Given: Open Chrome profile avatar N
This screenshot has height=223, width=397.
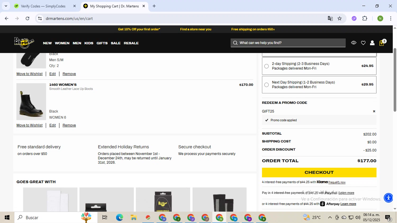Looking at the screenshot, I should click(x=380, y=19).
